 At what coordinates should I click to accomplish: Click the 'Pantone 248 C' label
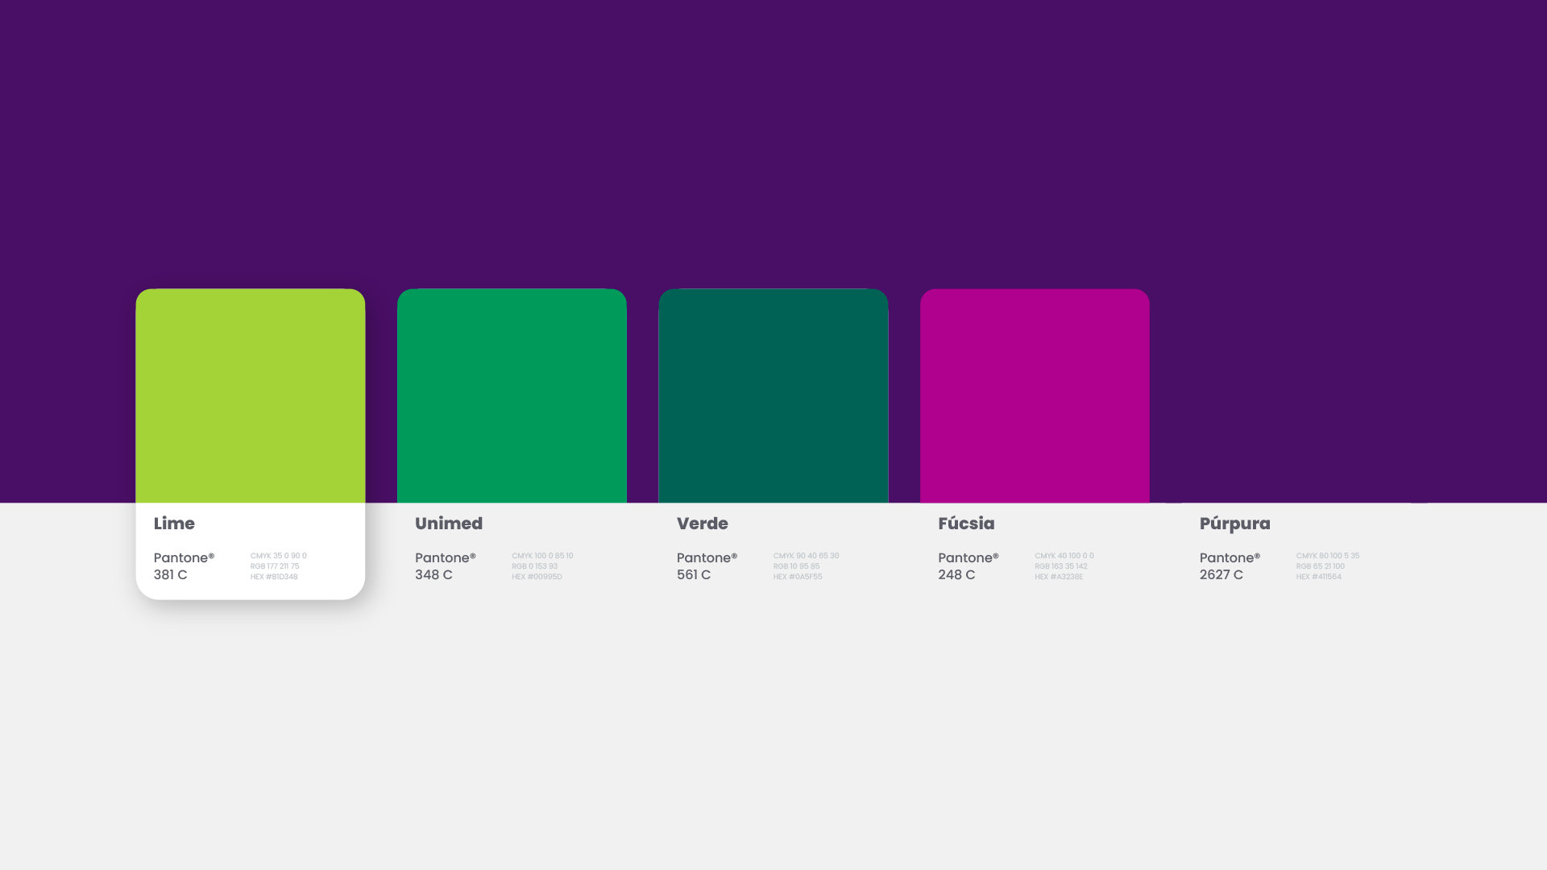click(968, 566)
